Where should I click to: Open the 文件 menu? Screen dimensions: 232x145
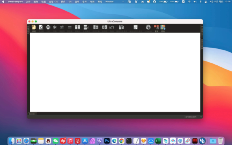tap(28, 2)
